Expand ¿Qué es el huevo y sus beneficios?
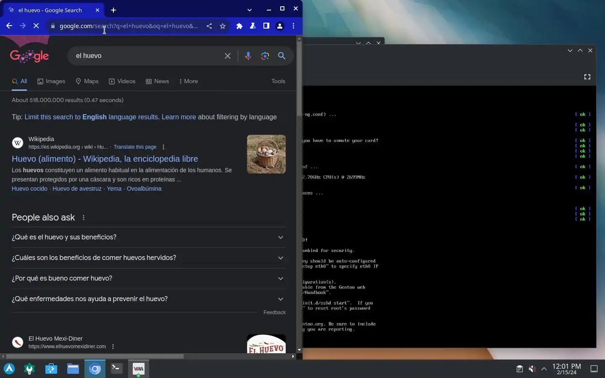The height and width of the screenshot is (378, 605). tap(149, 237)
